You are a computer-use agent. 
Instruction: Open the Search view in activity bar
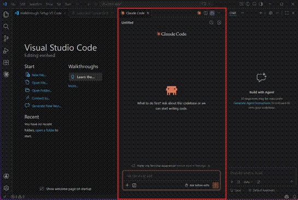pos(6,26)
